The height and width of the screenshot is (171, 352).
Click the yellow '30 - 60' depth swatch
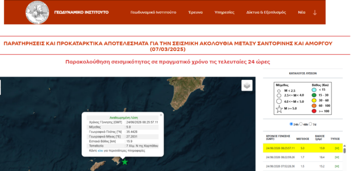click(314, 101)
